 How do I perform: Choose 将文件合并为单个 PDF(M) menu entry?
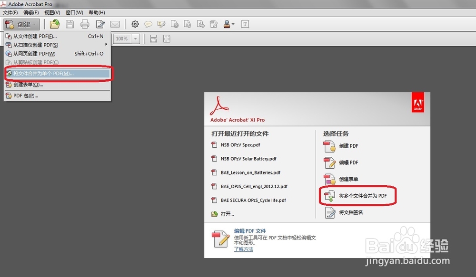58,73
